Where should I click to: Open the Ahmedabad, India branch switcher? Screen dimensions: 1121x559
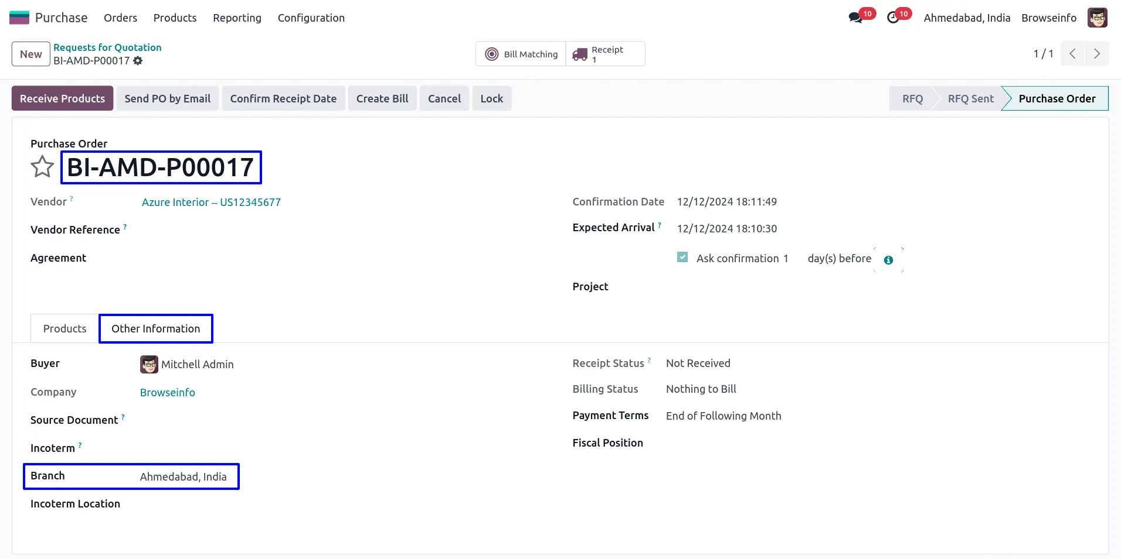tap(966, 18)
